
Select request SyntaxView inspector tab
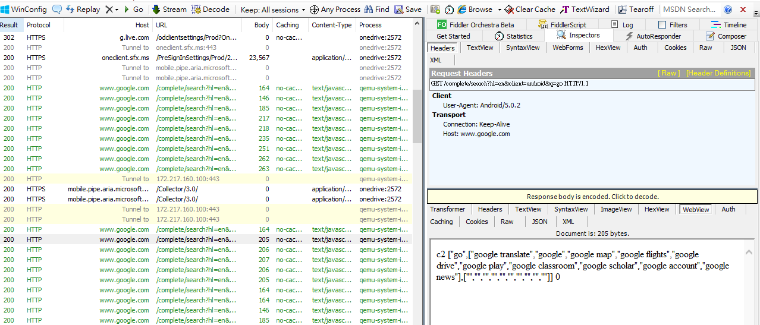[x=523, y=48]
